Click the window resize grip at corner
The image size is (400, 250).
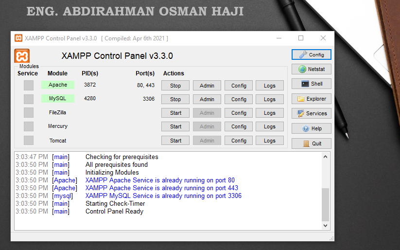[x=331, y=238]
